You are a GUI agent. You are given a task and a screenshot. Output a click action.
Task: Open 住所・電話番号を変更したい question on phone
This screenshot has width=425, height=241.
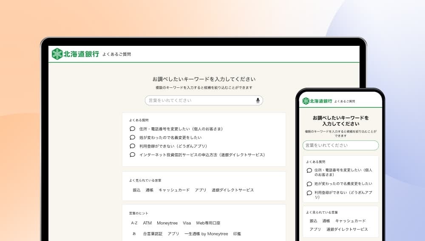click(x=343, y=172)
